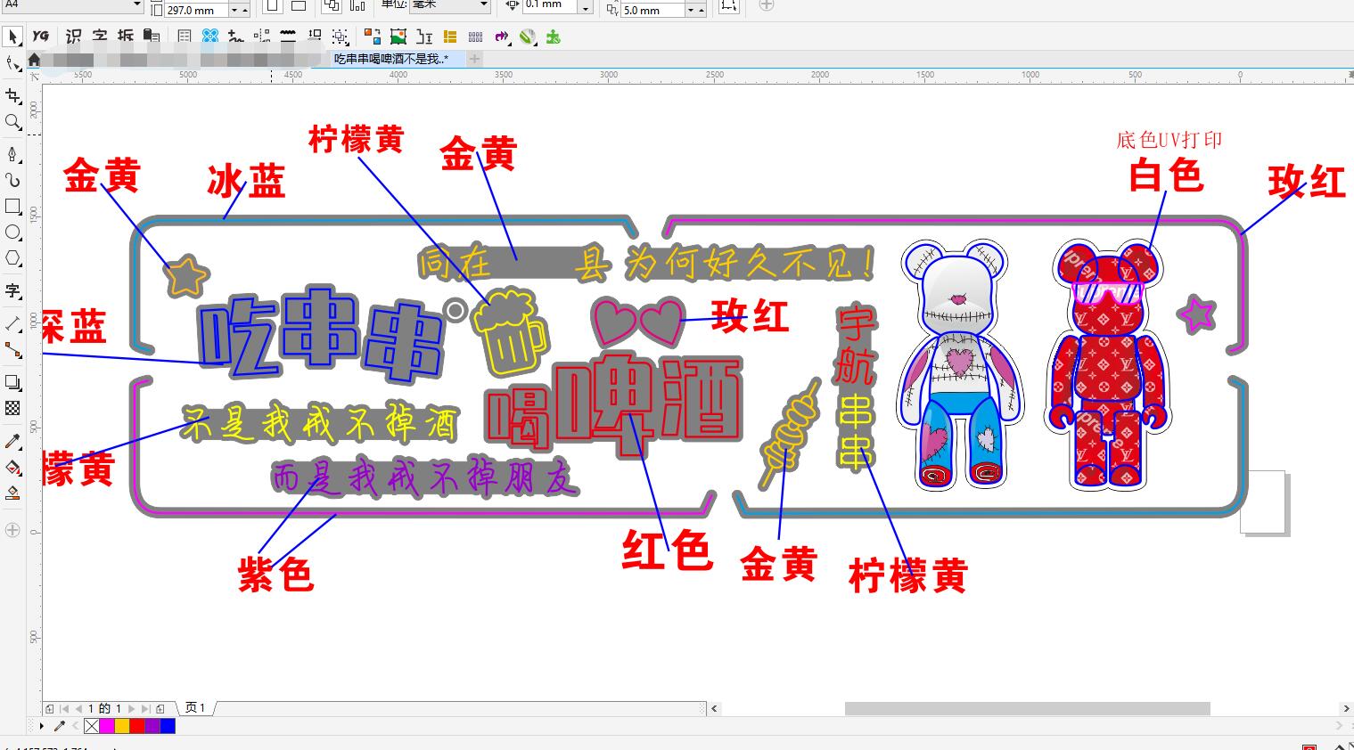Screen dimensions: 1354x750
Task: Select the Polygon tool
Action: click(12, 258)
